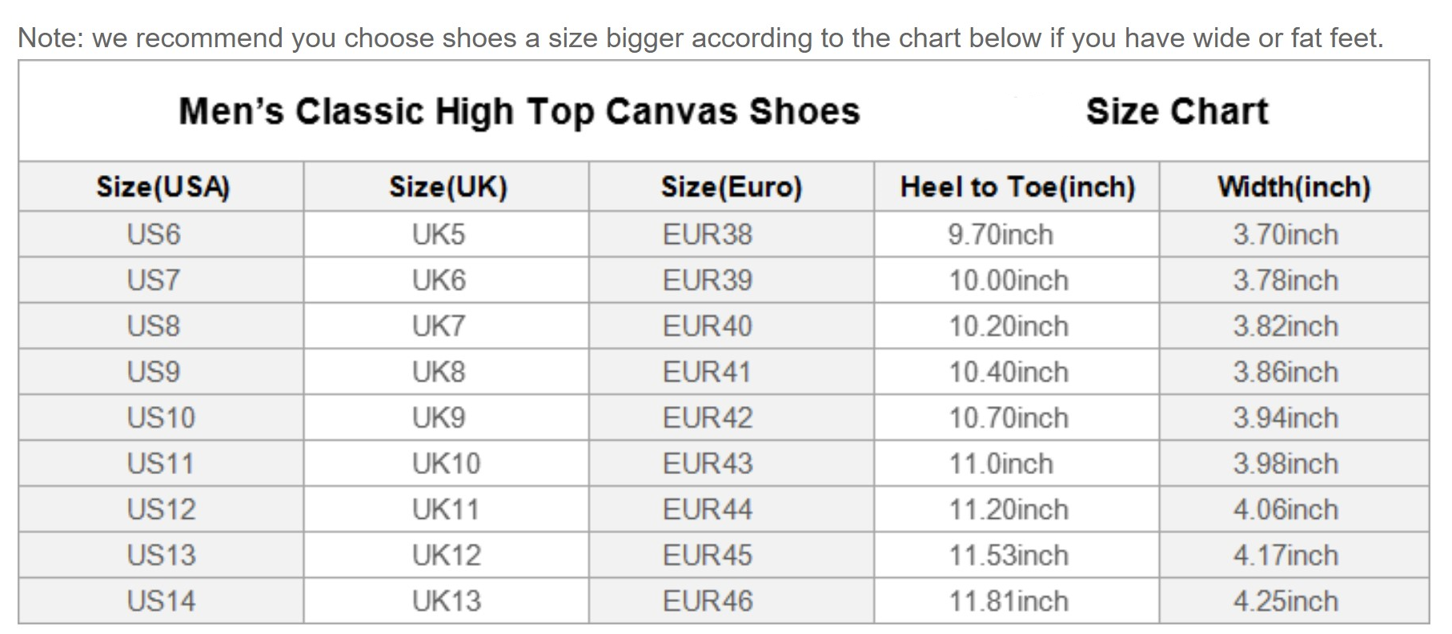Click the Heel to Toe(inch) header
The height and width of the screenshot is (634, 1452).
tap(1017, 187)
